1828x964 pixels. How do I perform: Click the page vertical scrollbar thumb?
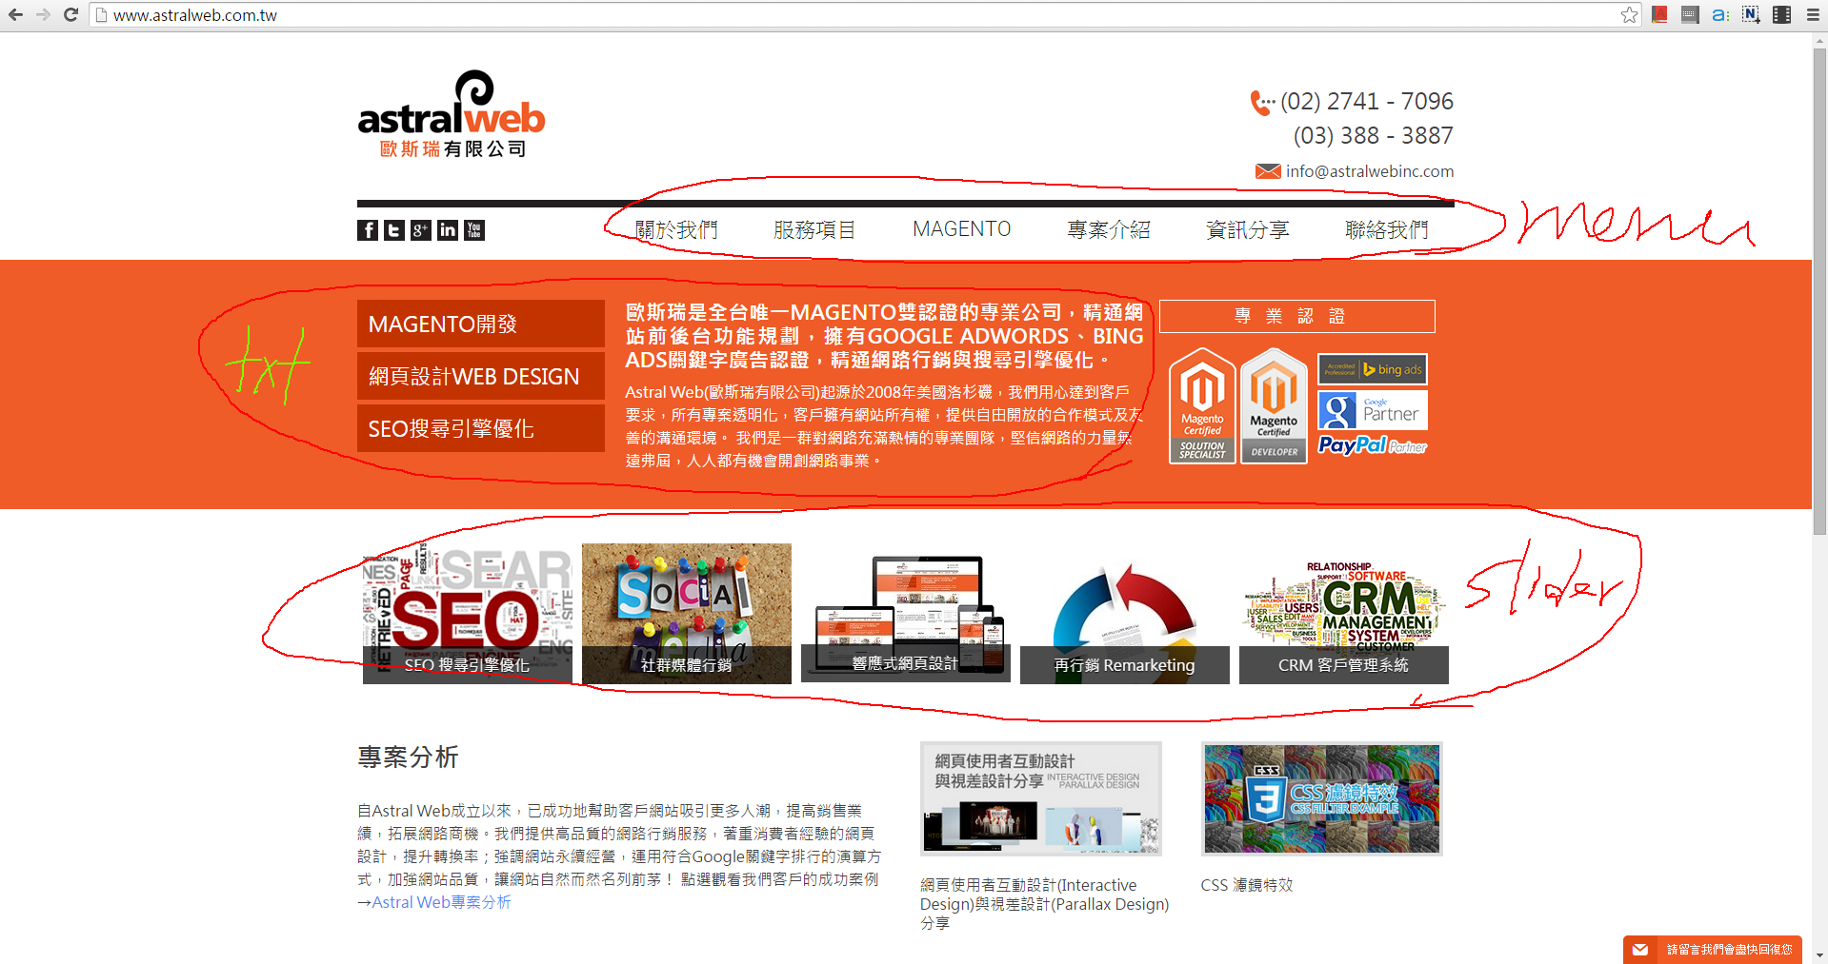[1819, 285]
